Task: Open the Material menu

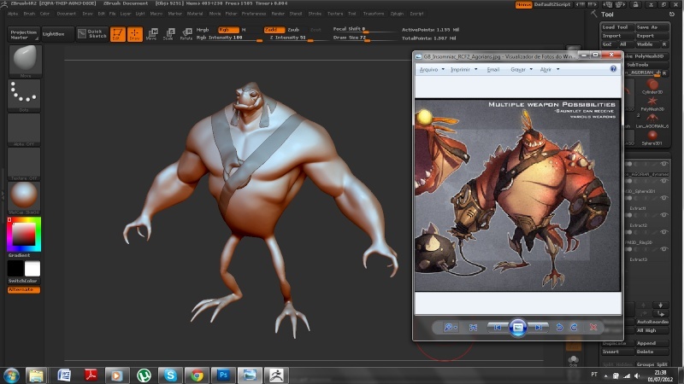Action: coord(195,14)
